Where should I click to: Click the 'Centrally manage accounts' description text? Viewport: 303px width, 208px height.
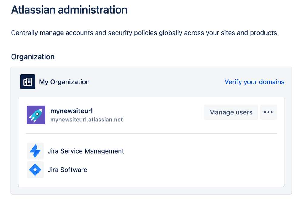pyautogui.click(x=145, y=33)
